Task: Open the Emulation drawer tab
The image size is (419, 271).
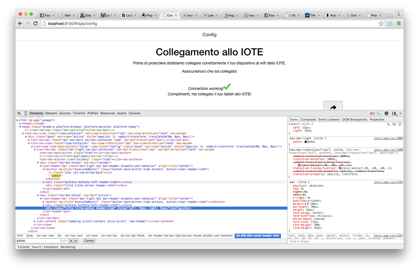Action: [x=51, y=247]
